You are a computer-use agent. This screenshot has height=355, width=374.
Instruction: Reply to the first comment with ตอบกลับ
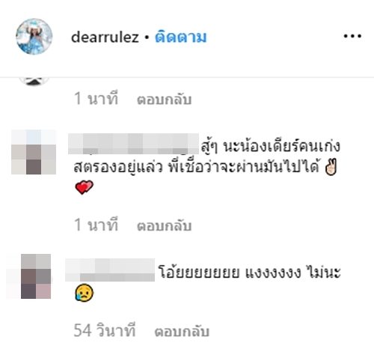click(165, 100)
